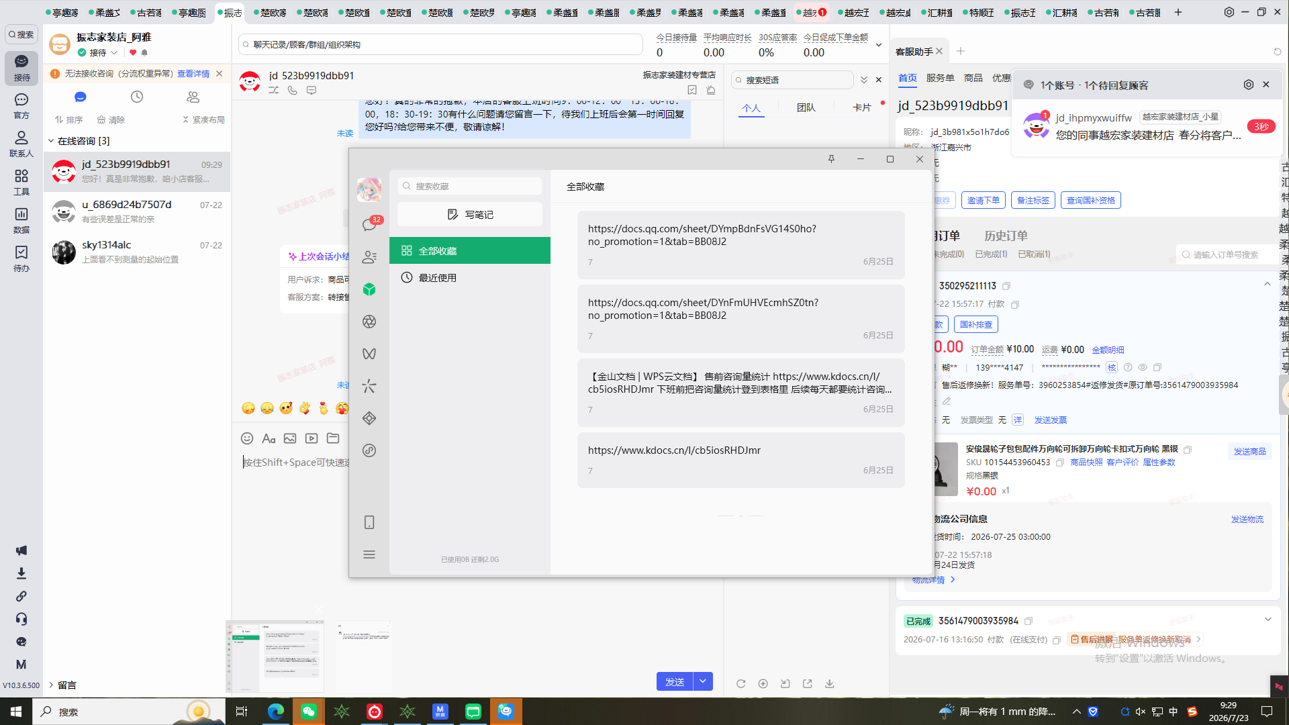Viewport: 1289px width, 725px height.
Task: Click the 写笔记 button in WeChat
Action: [x=470, y=215]
